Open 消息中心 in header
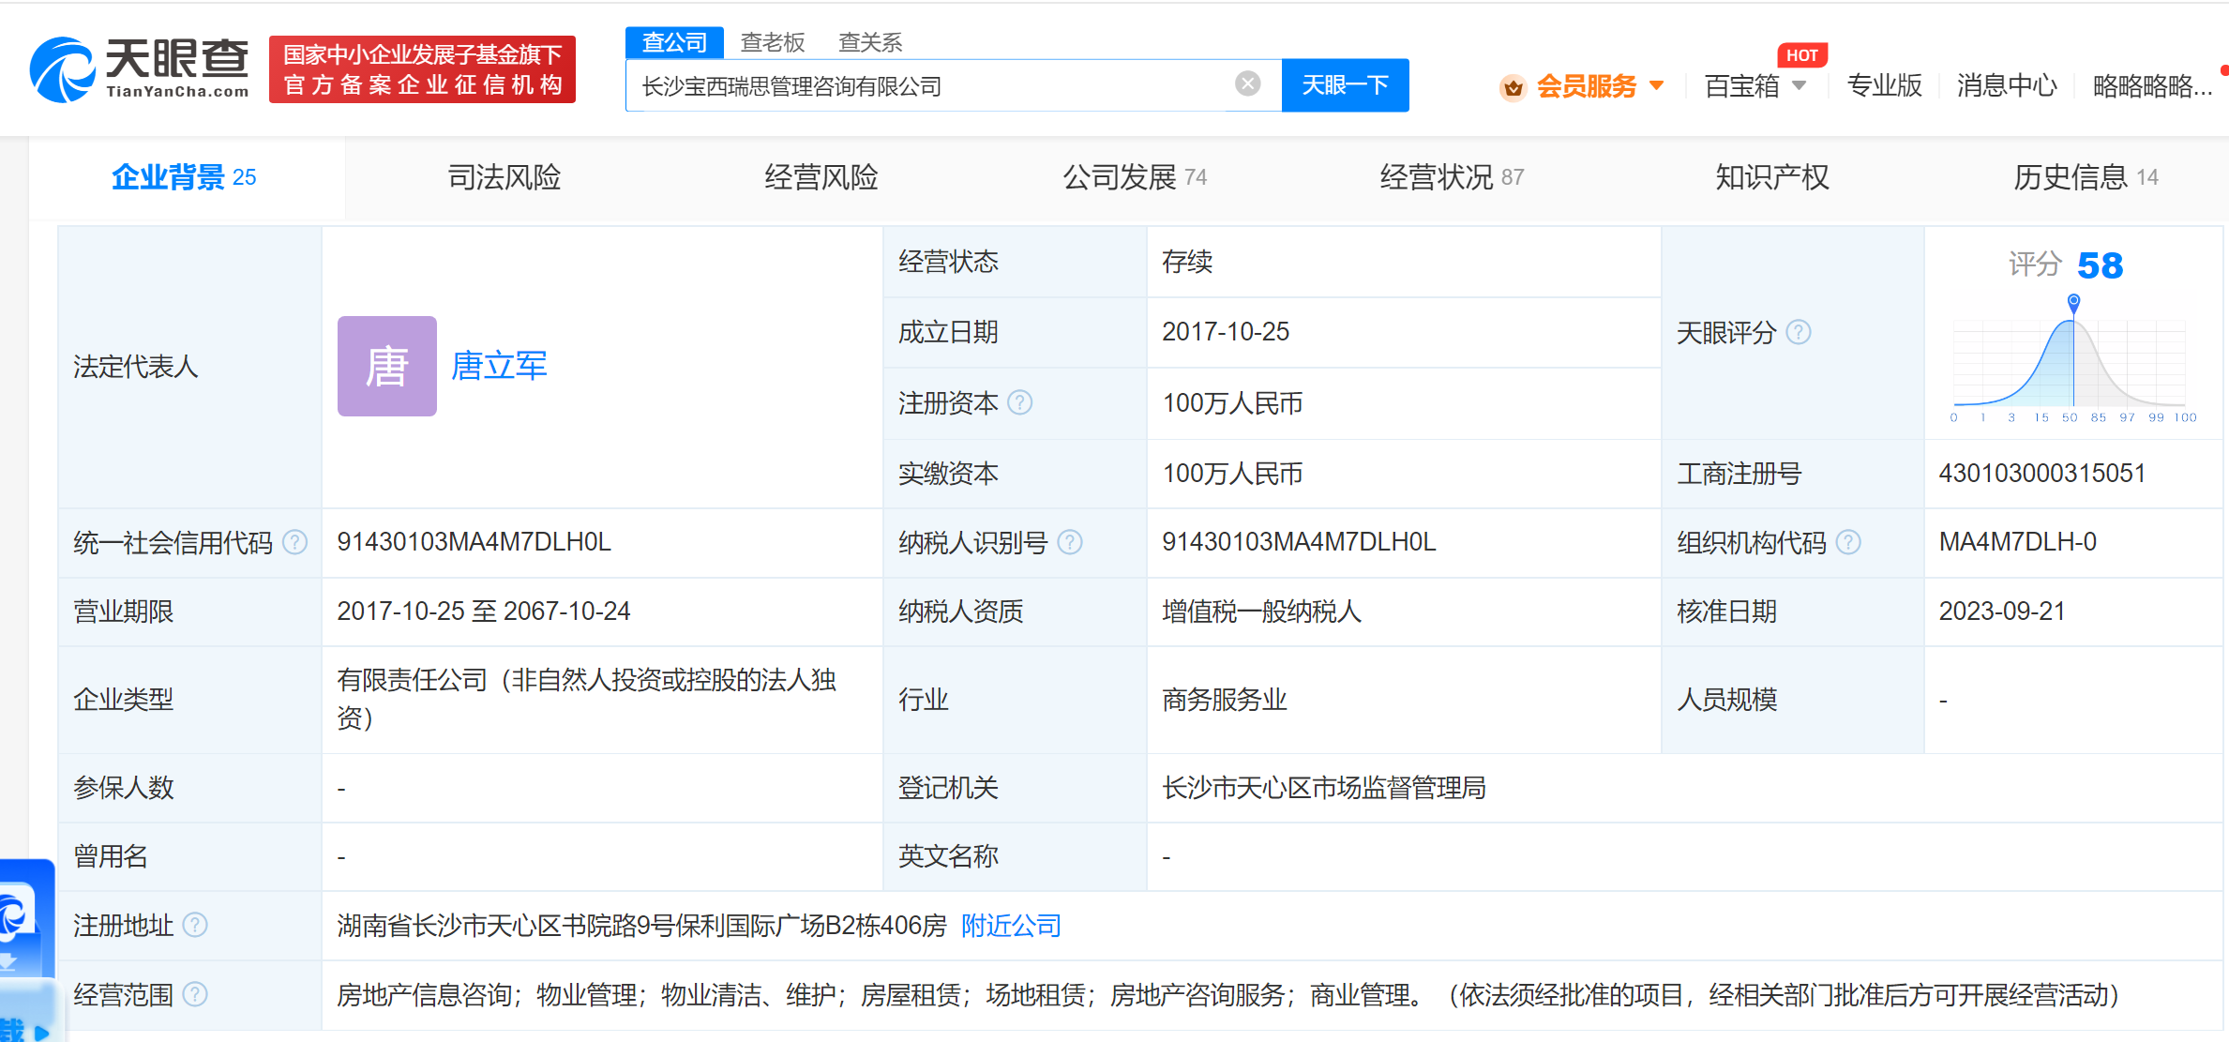The width and height of the screenshot is (2229, 1042). [x=2007, y=86]
